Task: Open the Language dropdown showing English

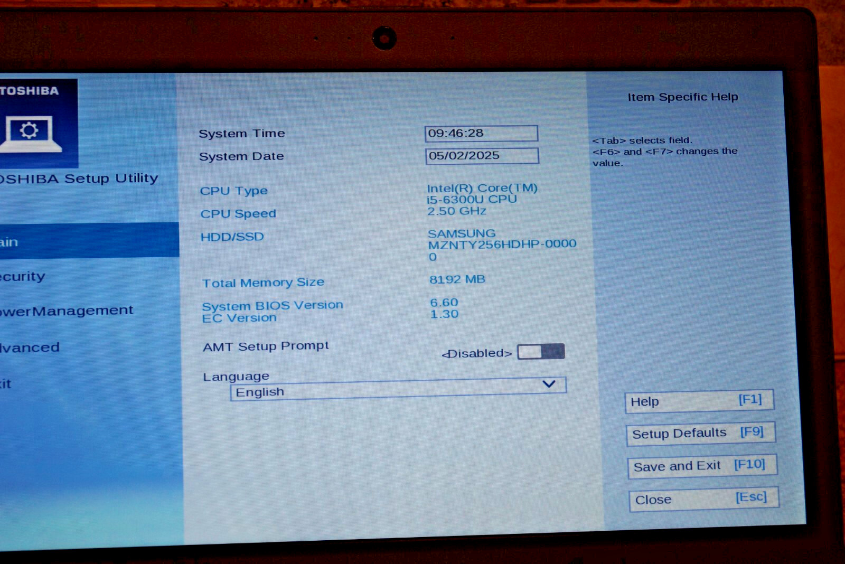Action: click(398, 389)
